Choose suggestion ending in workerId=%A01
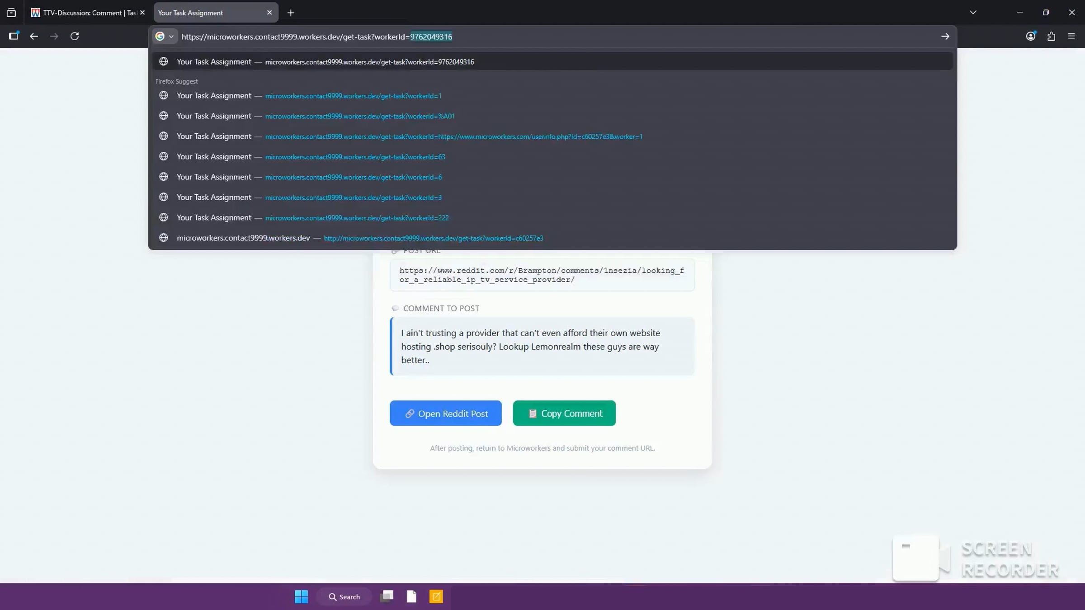The height and width of the screenshot is (610, 1085). [552, 116]
